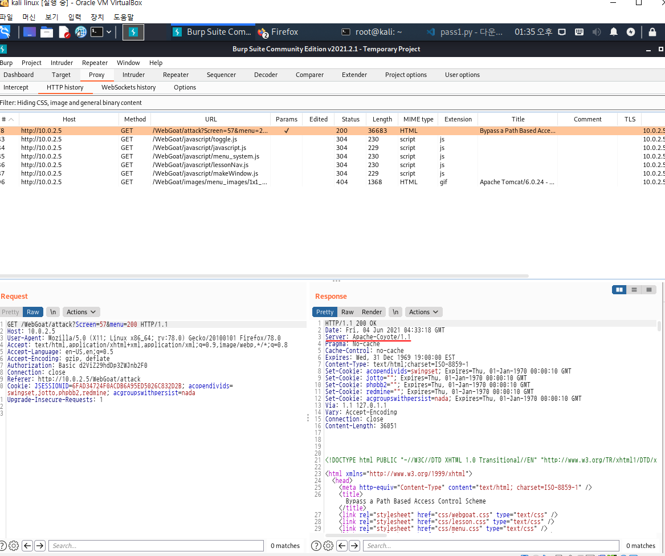Go to previous request search match
The height and width of the screenshot is (556, 665).
click(27, 546)
